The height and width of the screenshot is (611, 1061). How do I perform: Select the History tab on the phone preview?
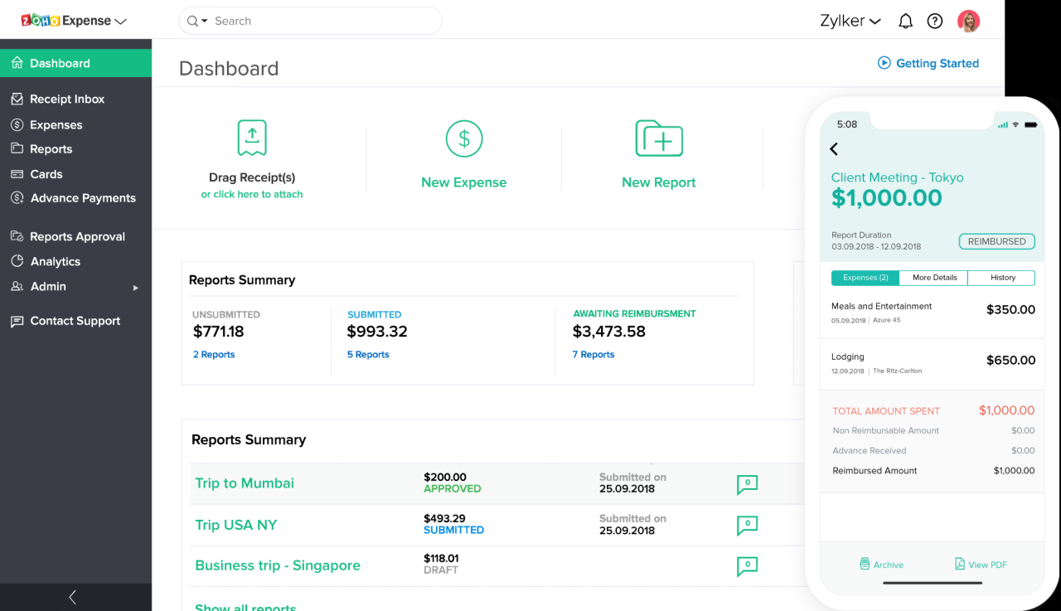[1001, 277]
